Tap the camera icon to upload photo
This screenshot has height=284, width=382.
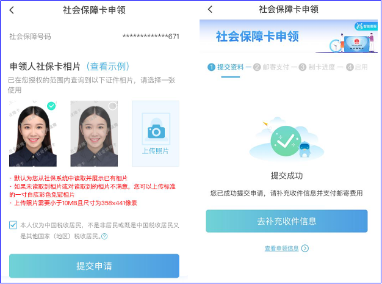tap(156, 131)
